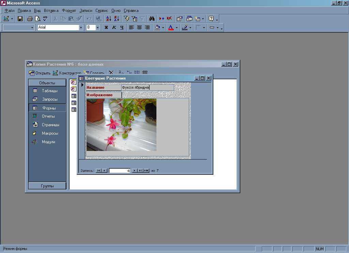Open the Записи menu
Image resolution: width=349 pixels, height=253 pixels.
[x=86, y=11]
